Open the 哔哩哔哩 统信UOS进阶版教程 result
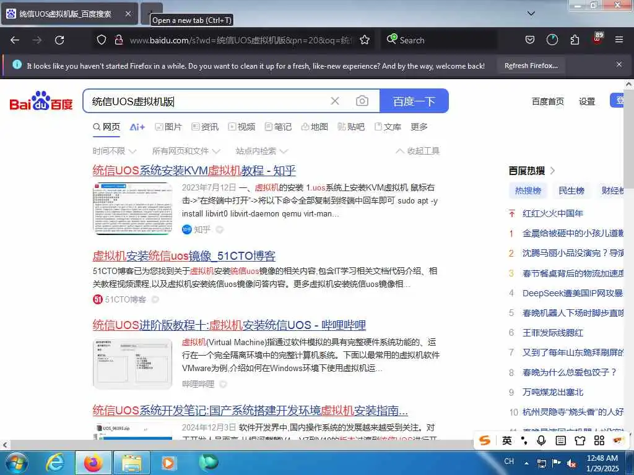 (229, 325)
